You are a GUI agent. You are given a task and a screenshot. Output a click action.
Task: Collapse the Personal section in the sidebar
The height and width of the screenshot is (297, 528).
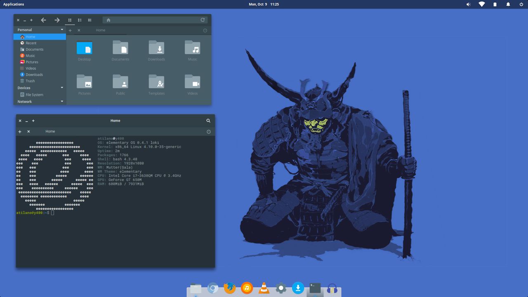(61, 30)
